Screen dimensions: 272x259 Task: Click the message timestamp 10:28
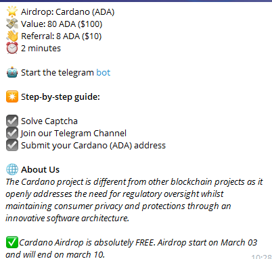pyautogui.click(x=262, y=256)
